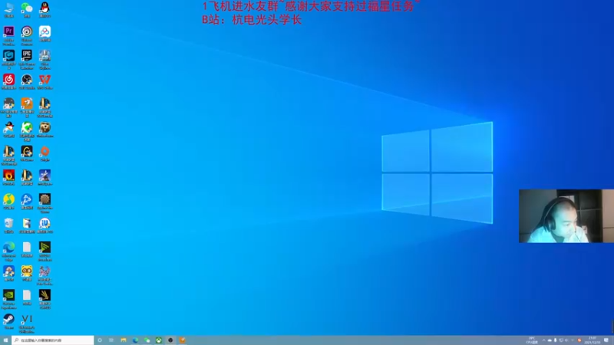This screenshot has height=345, width=614.
Task: Launch WeChat from the desktop
Action: point(27,8)
